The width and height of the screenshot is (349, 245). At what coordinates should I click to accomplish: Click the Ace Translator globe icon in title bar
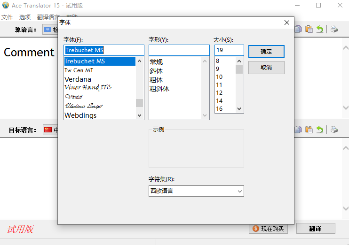point(6,5)
